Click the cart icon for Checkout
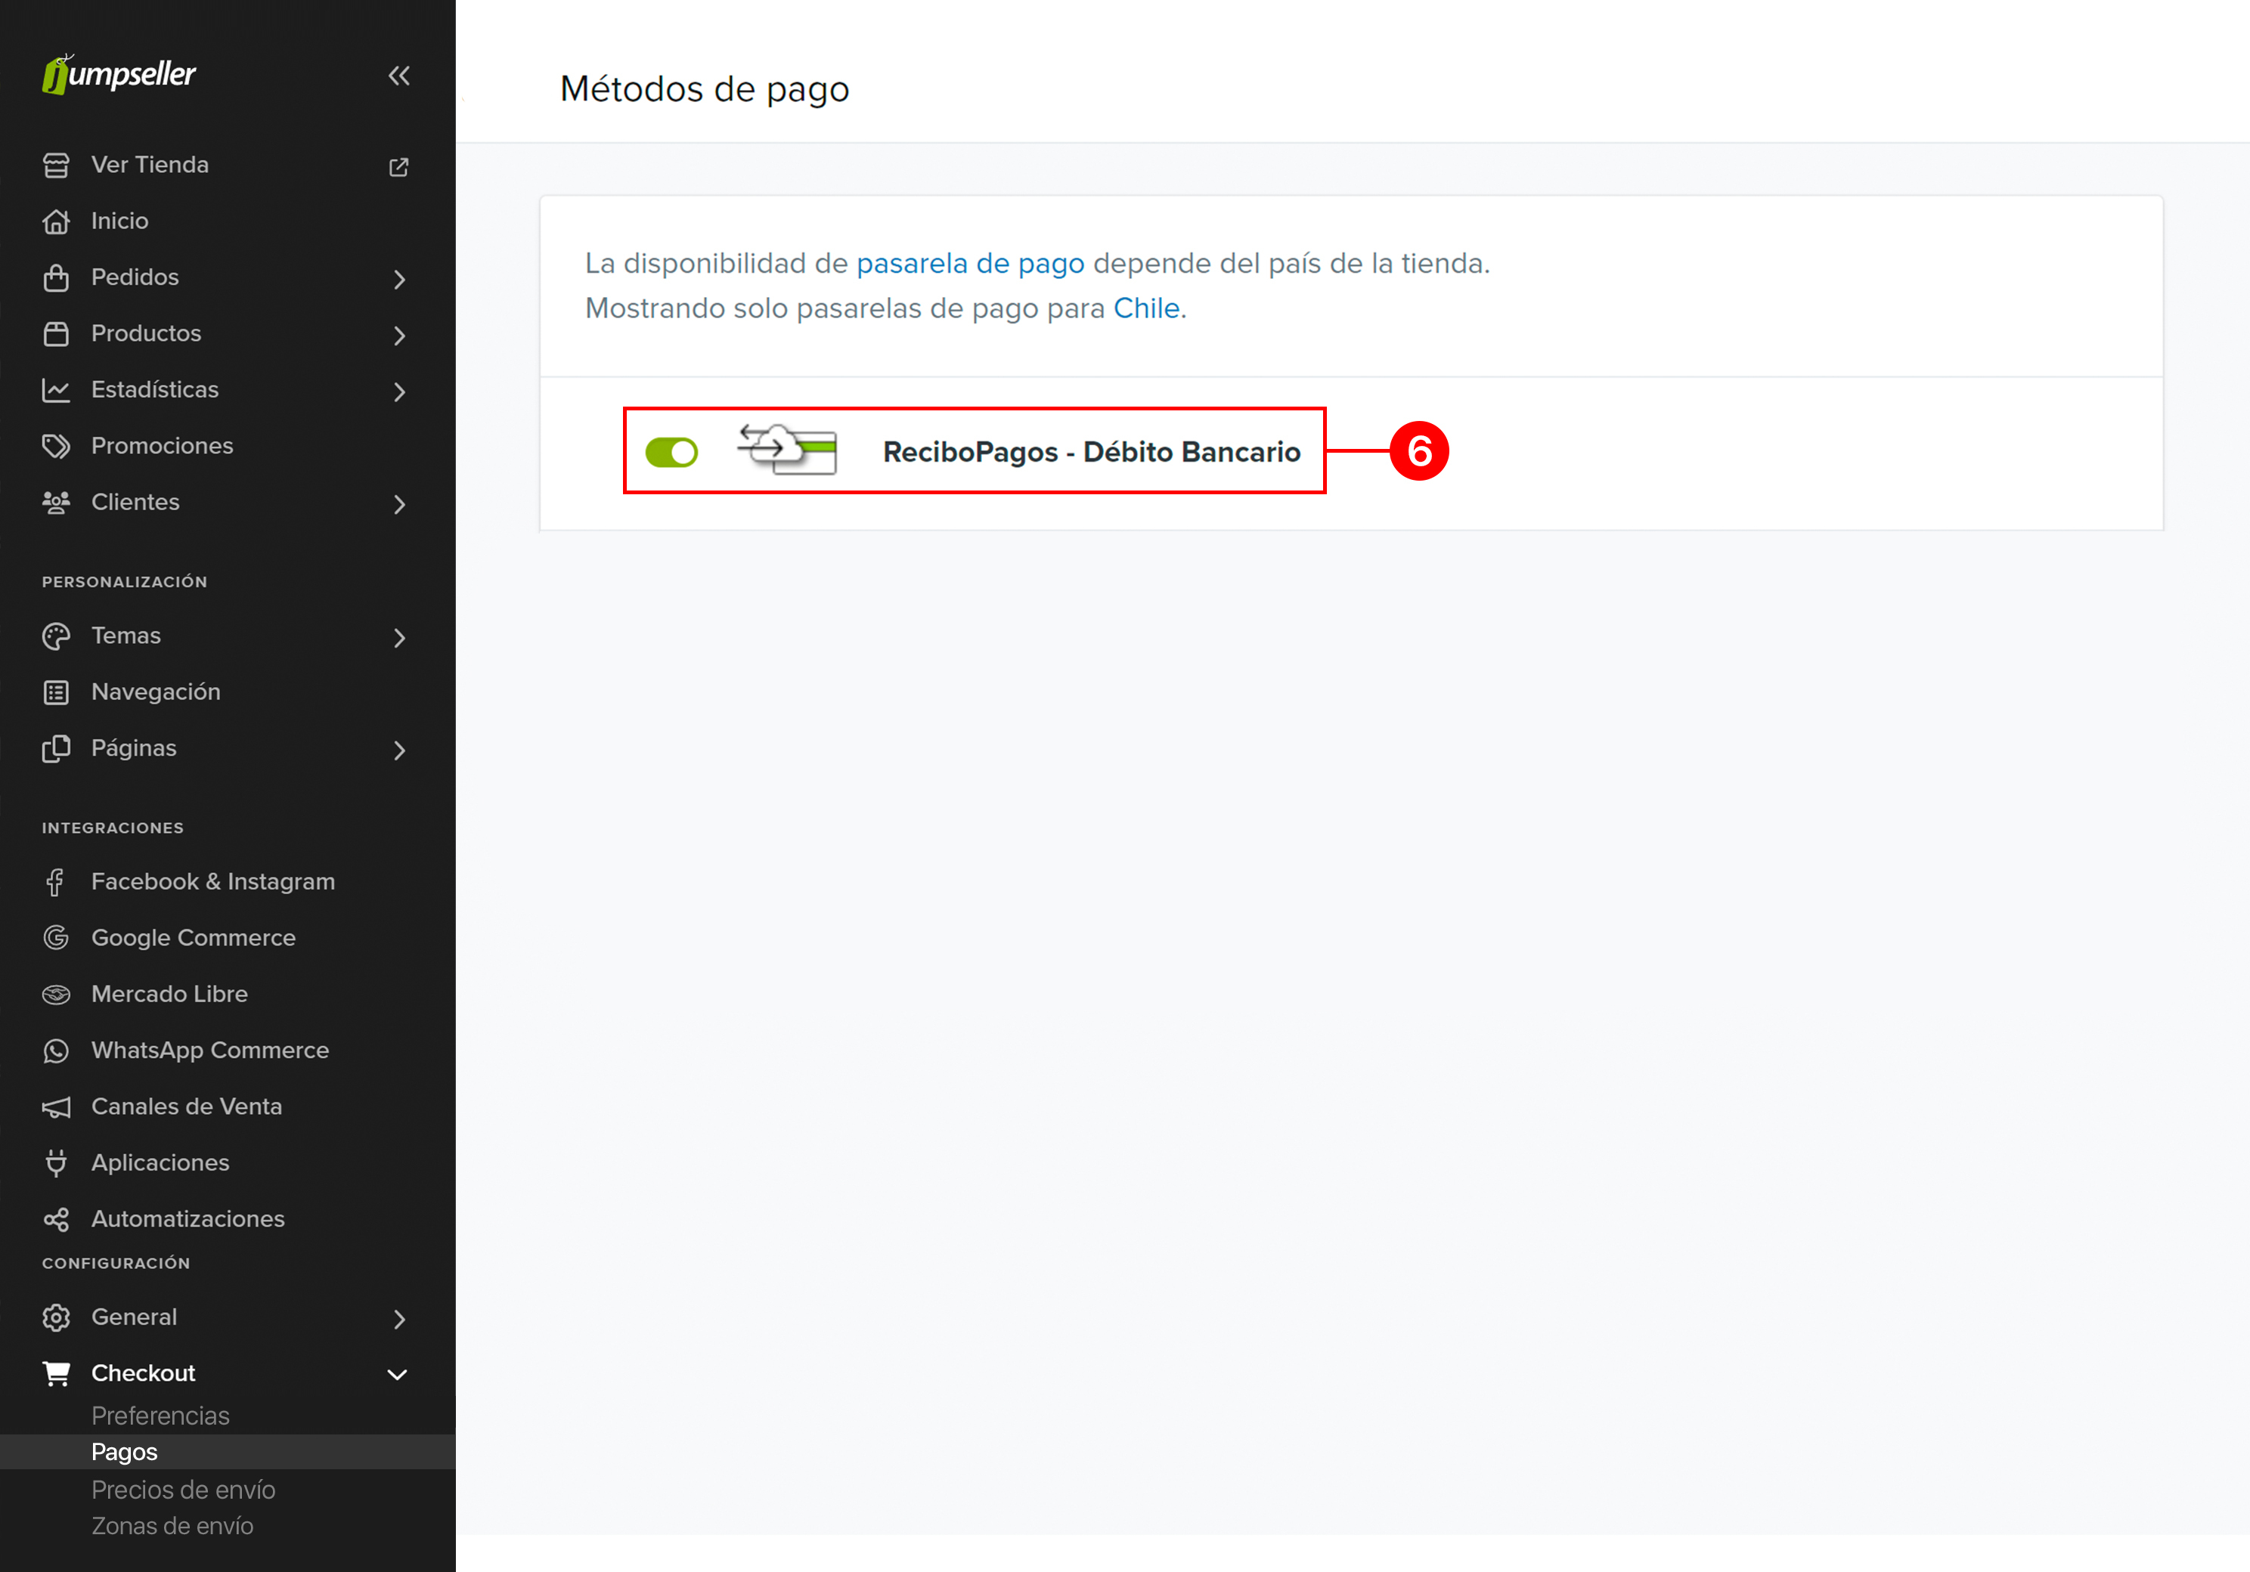Viewport: 2250px width, 1572px height. tap(56, 1374)
